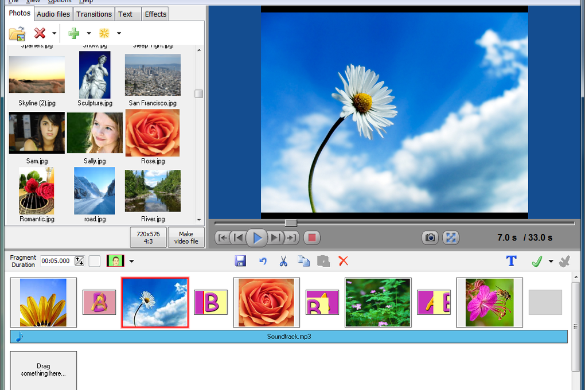Click the white background color swatch
The height and width of the screenshot is (390, 585).
(x=95, y=262)
